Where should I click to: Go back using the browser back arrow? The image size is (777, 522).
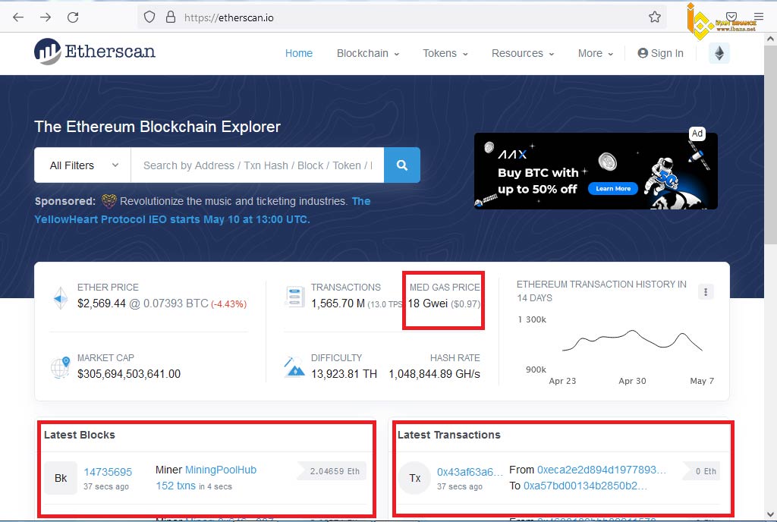[18, 17]
